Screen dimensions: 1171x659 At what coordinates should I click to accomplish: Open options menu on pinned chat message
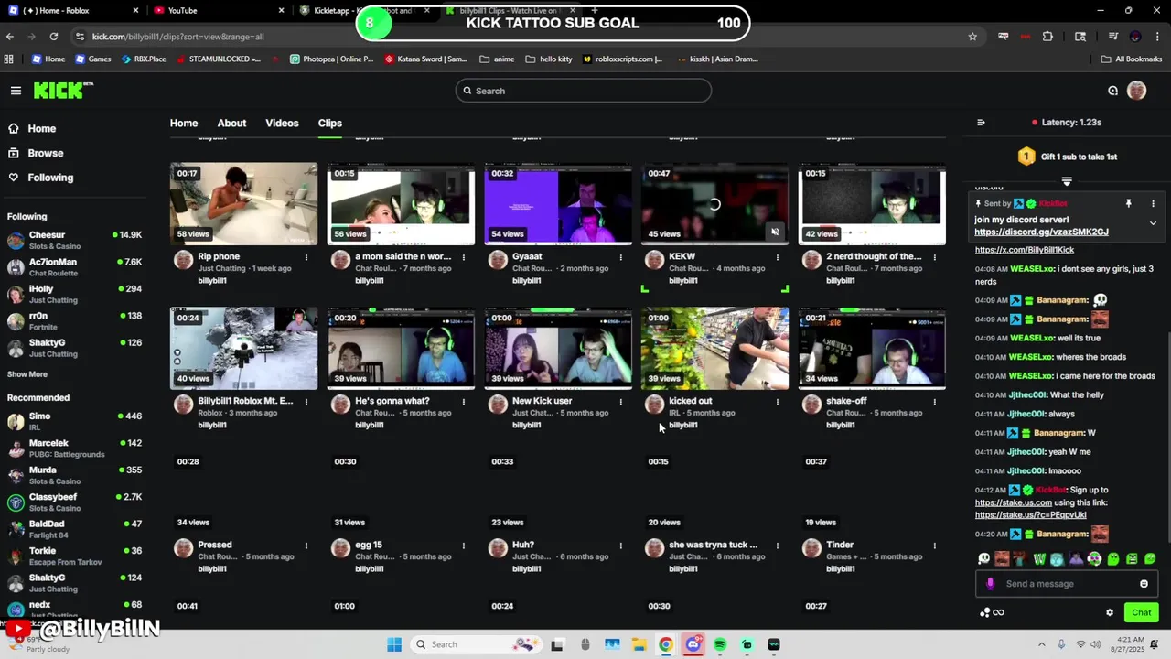point(1153,203)
